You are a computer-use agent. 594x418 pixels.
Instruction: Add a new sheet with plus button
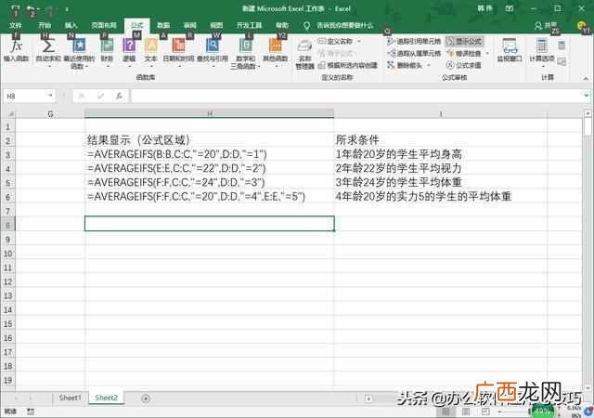pyautogui.click(x=146, y=398)
